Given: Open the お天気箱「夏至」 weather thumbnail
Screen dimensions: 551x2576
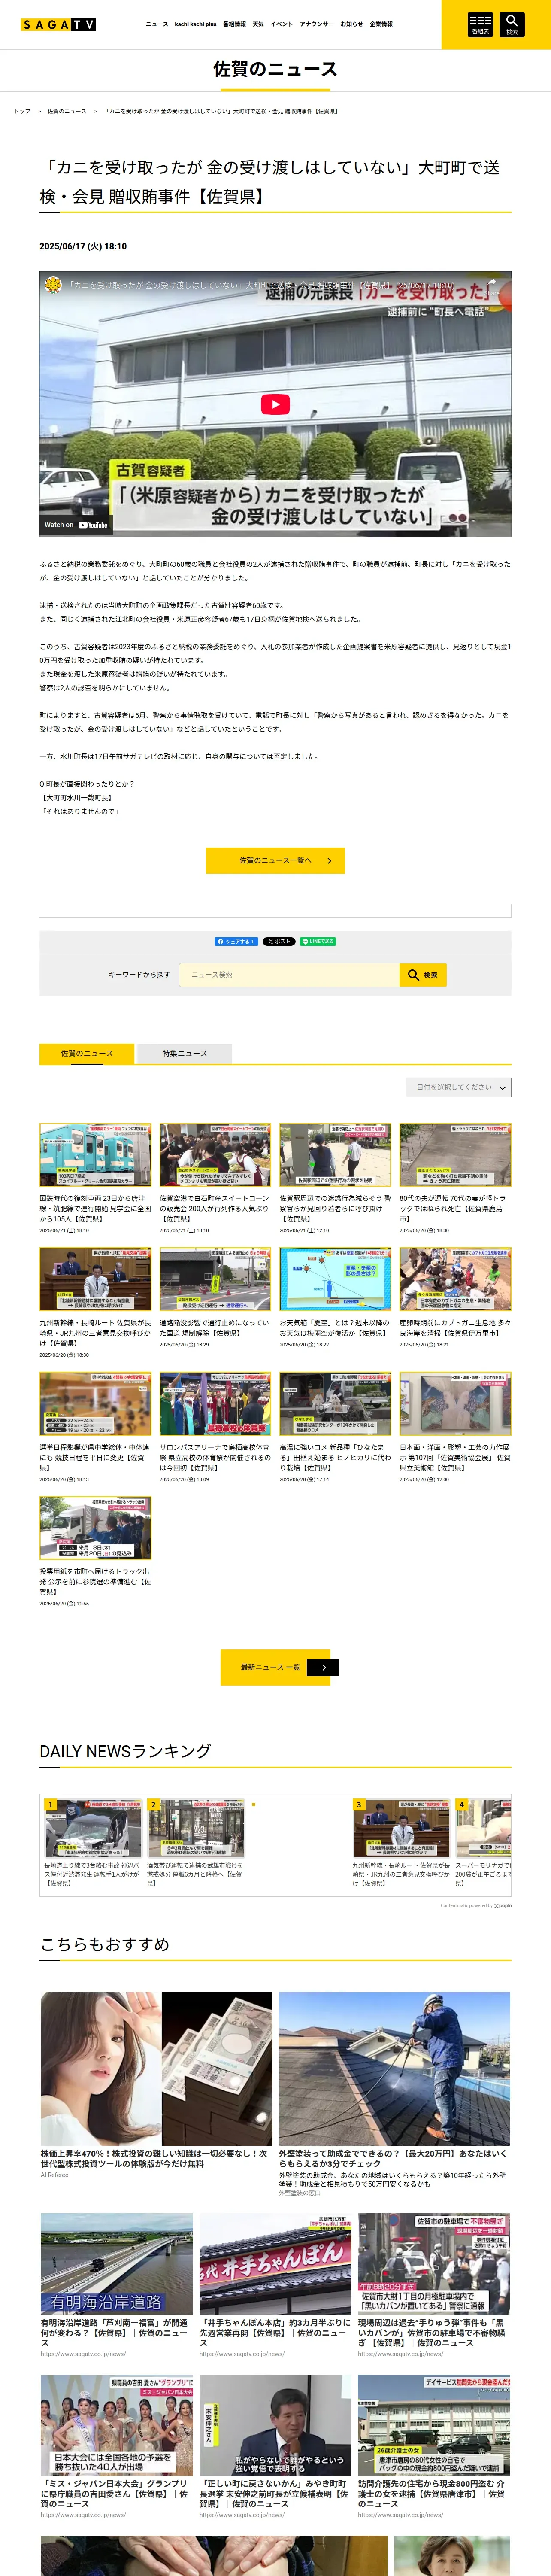Looking at the screenshot, I should pyautogui.click(x=335, y=1279).
